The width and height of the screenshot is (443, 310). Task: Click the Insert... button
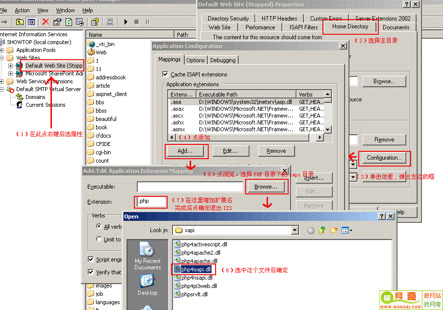pos(314,178)
